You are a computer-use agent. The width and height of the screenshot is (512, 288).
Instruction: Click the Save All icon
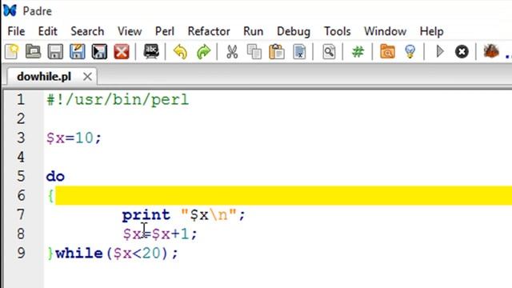[x=99, y=51]
